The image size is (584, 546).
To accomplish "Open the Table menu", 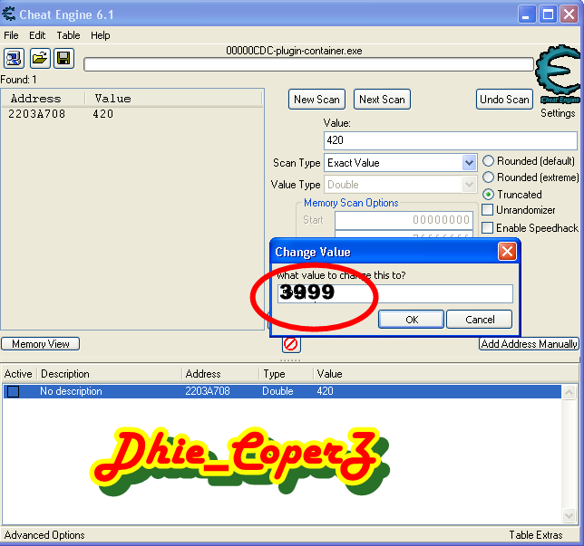I will click(x=68, y=35).
